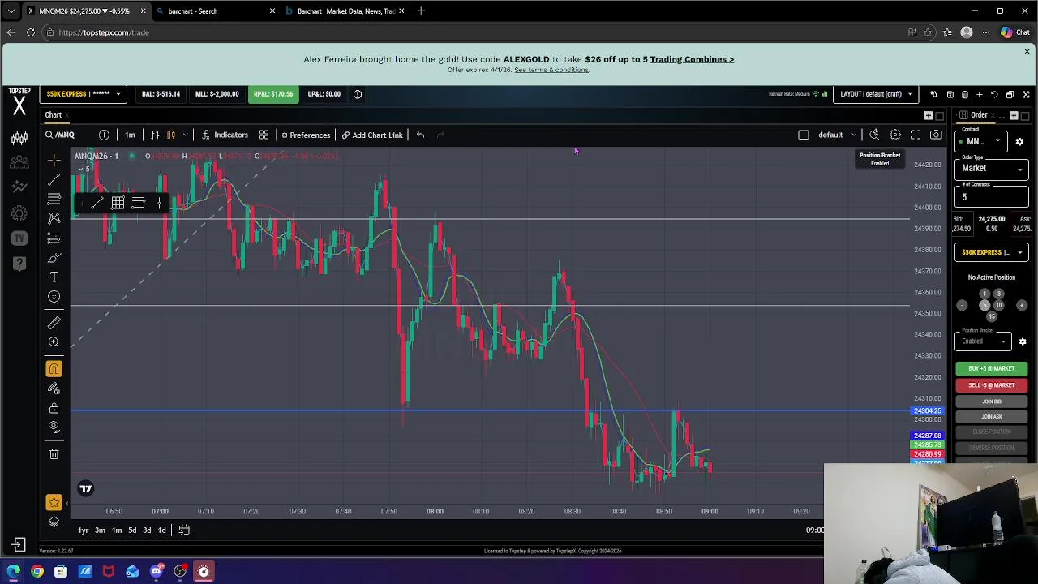Select the Text annotation tool
Image resolution: width=1038 pixels, height=584 pixels.
tap(54, 277)
